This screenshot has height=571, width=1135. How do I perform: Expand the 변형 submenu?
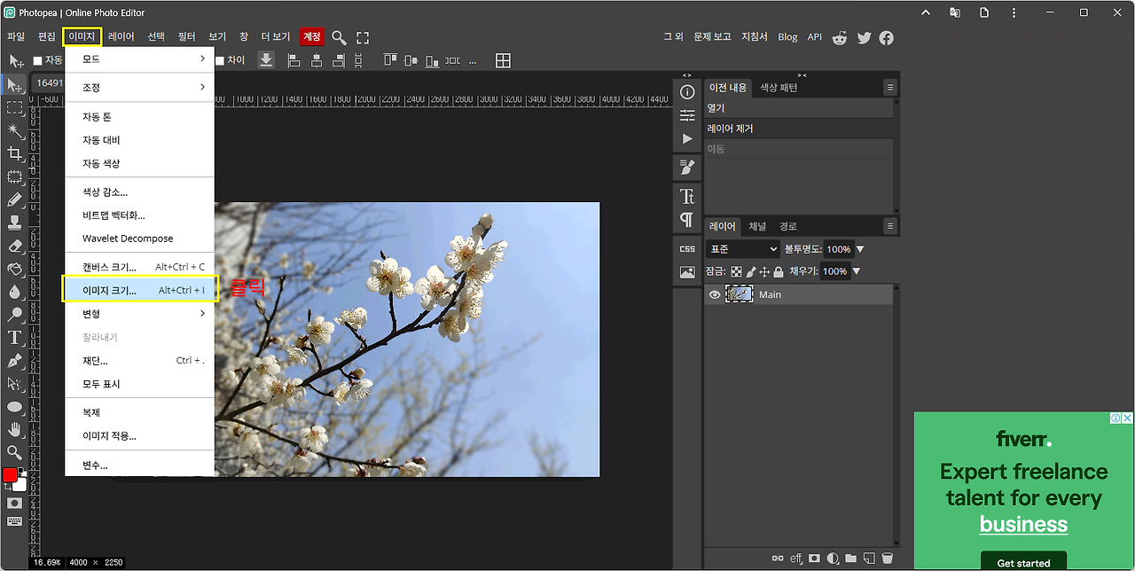(140, 314)
